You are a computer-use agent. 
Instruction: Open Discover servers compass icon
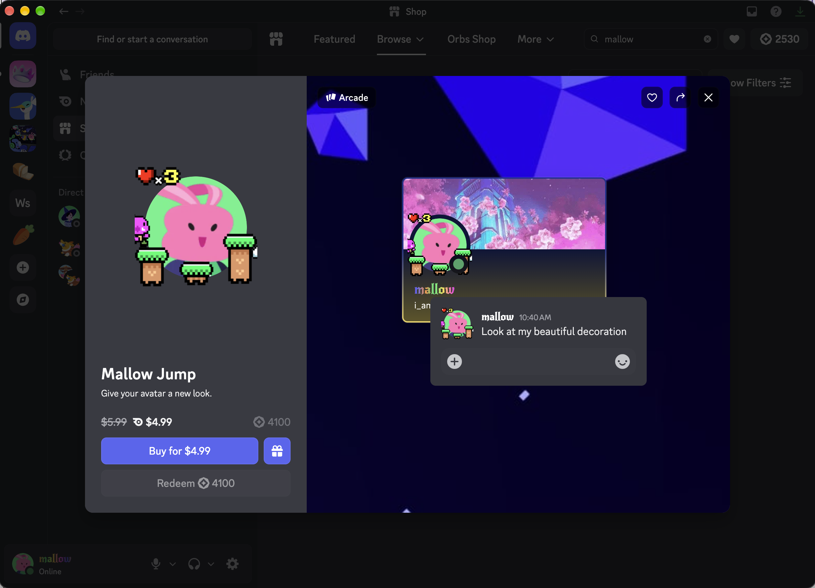(23, 300)
